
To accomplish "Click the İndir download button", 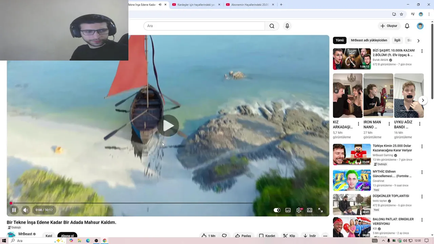I will (x=310, y=236).
